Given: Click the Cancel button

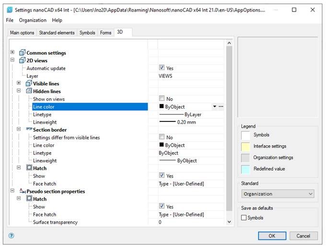Looking at the screenshot, I should (x=303, y=236).
